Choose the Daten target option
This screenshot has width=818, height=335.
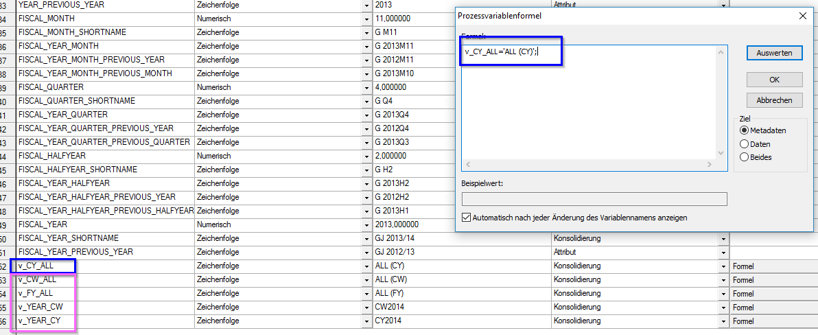coord(744,144)
